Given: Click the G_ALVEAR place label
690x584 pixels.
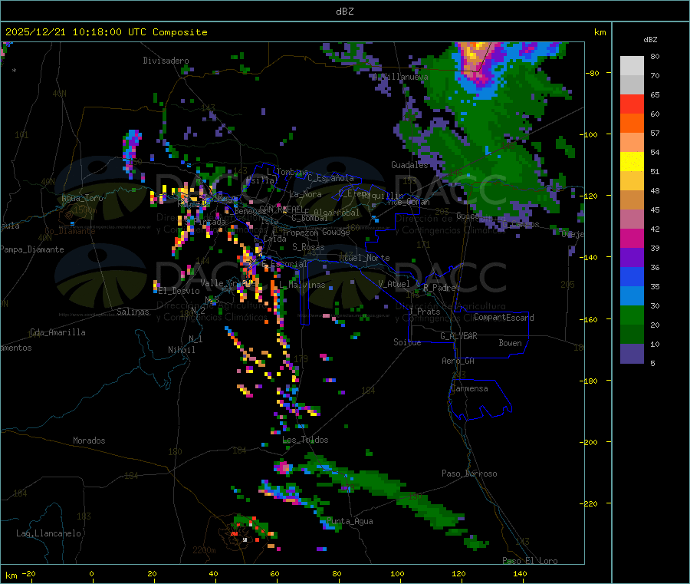Looking at the screenshot, I should click(x=458, y=336).
